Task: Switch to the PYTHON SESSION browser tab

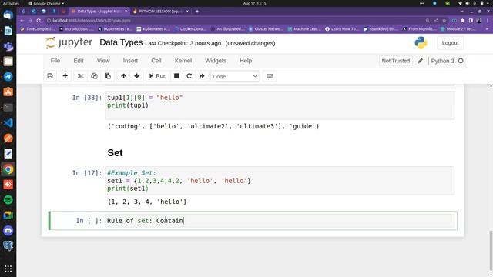Action: coord(161,12)
